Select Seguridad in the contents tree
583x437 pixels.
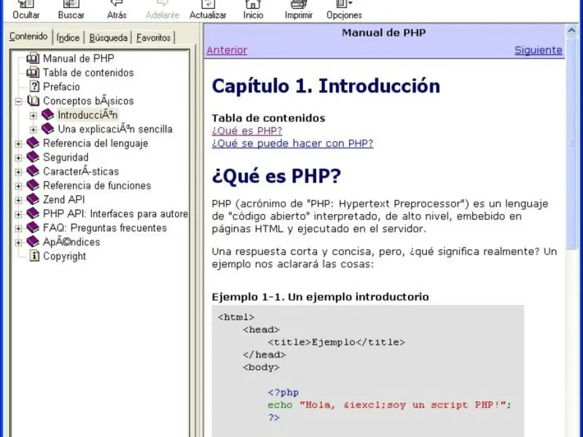click(66, 157)
